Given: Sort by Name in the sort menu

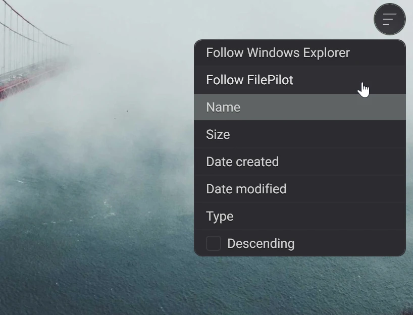Looking at the screenshot, I should pos(300,107).
